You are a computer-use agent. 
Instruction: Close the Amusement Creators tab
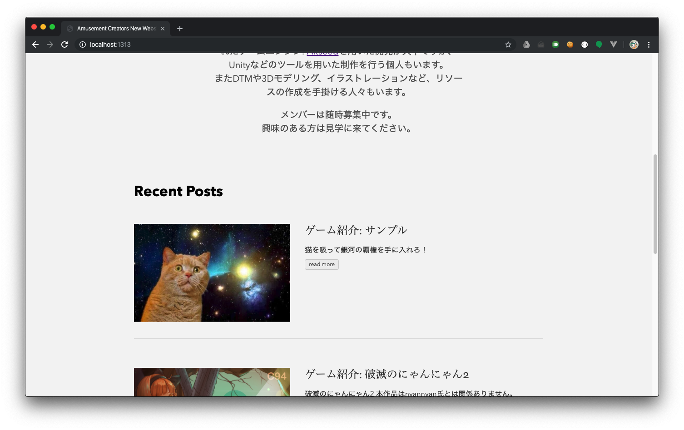coord(163,29)
